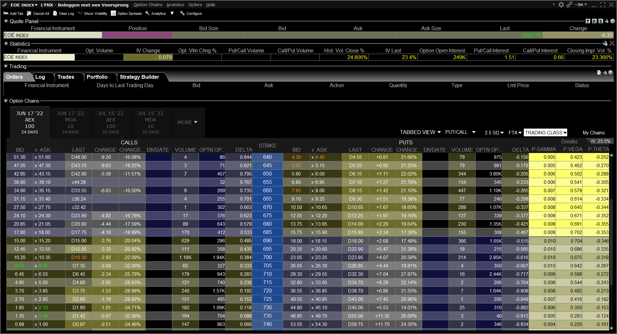Click the EOE INDEX row in Quote Panel
Viewport: 617px width, 334px height.
click(x=308, y=35)
